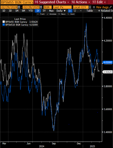Switch to Table view
The image size is (113, 148).
tap(90, 11)
